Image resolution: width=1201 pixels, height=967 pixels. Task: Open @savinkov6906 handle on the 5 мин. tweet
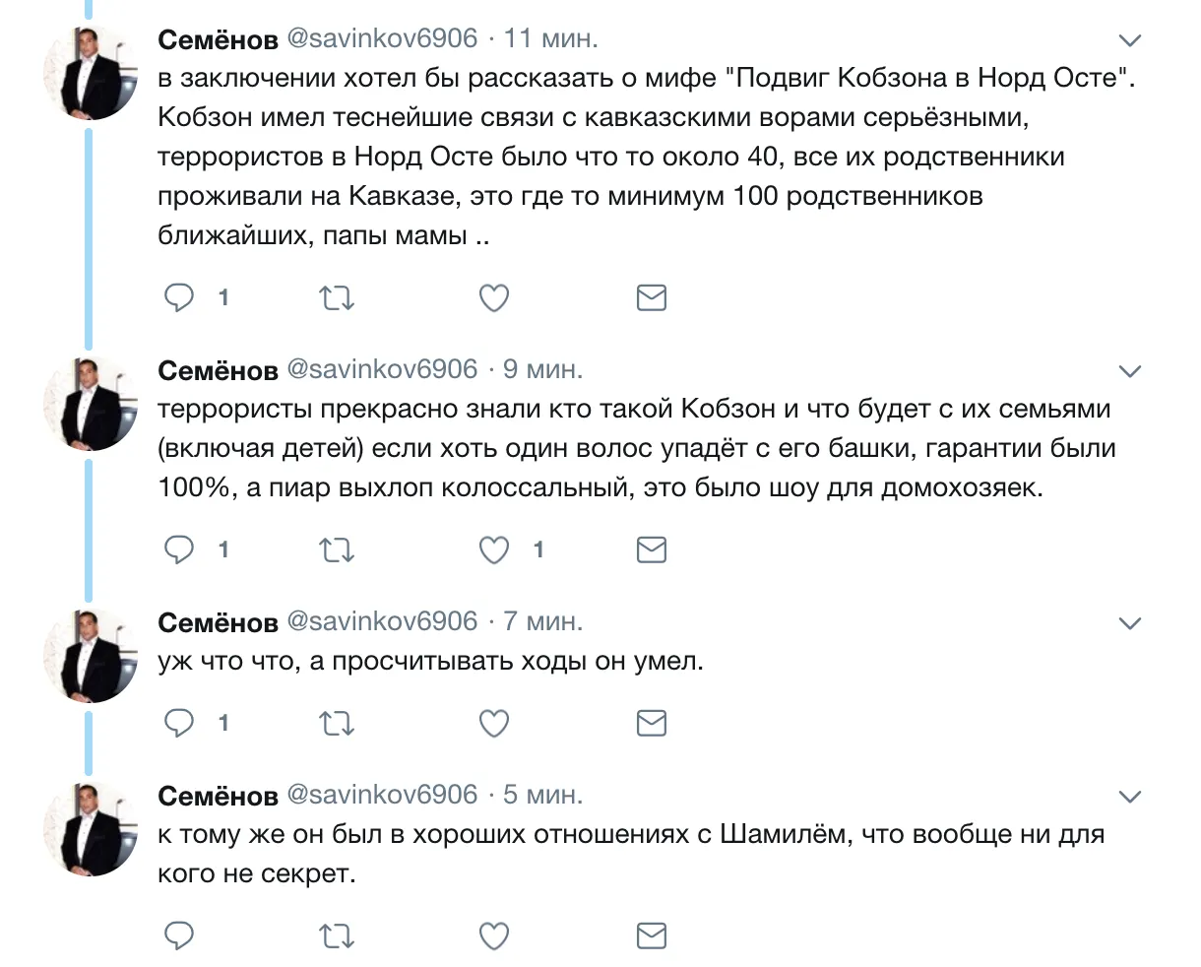pyautogui.click(x=382, y=795)
